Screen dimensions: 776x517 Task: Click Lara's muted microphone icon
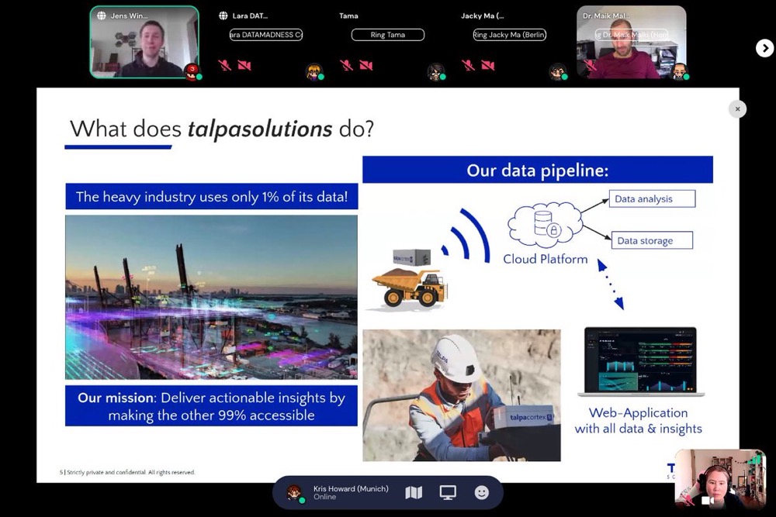pos(225,65)
